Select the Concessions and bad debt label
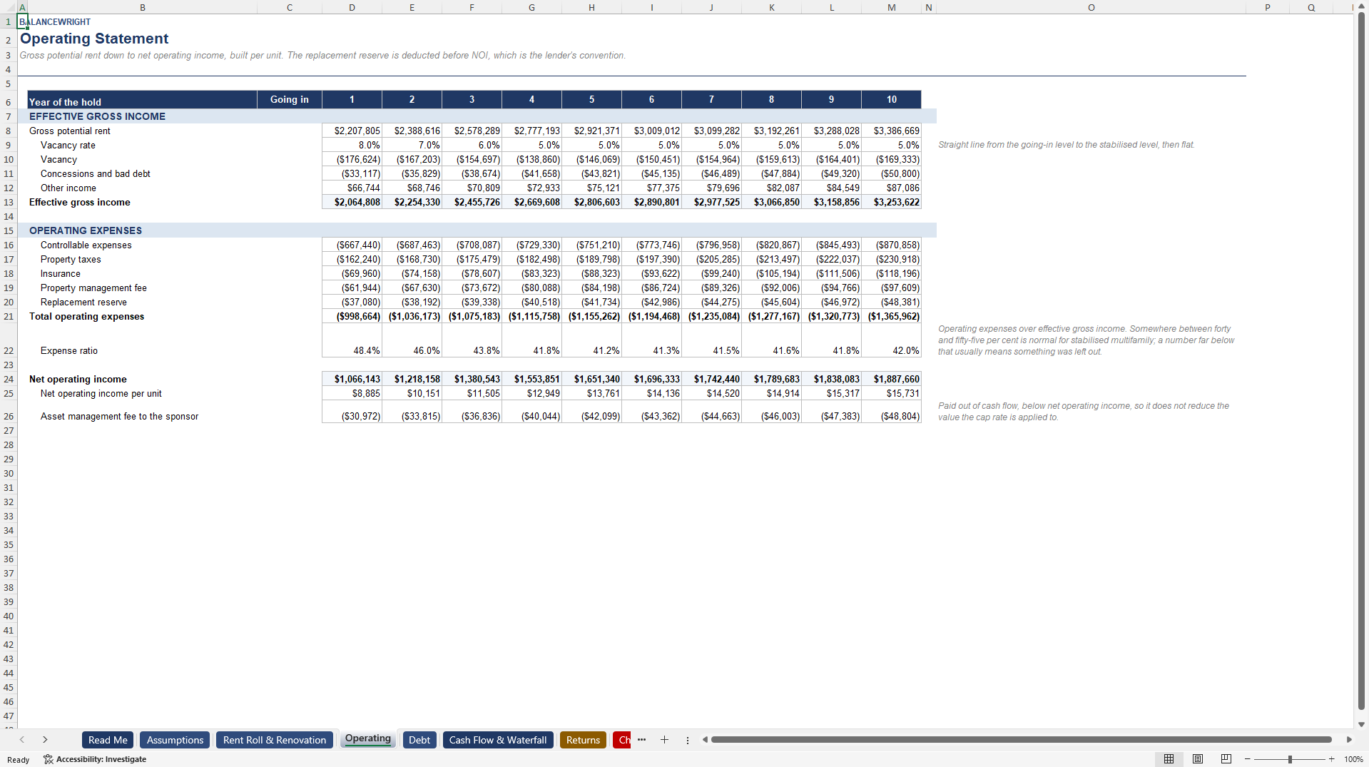 point(96,173)
